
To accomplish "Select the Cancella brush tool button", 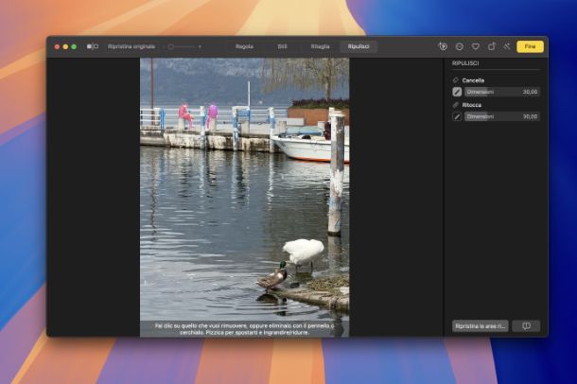I will (x=457, y=92).
